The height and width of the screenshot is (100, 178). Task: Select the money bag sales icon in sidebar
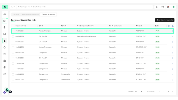pyautogui.click(x=5, y=41)
